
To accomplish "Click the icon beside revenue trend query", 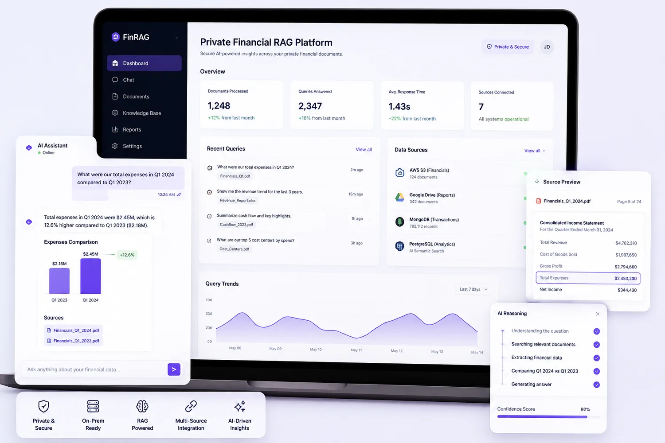I will tap(209, 192).
